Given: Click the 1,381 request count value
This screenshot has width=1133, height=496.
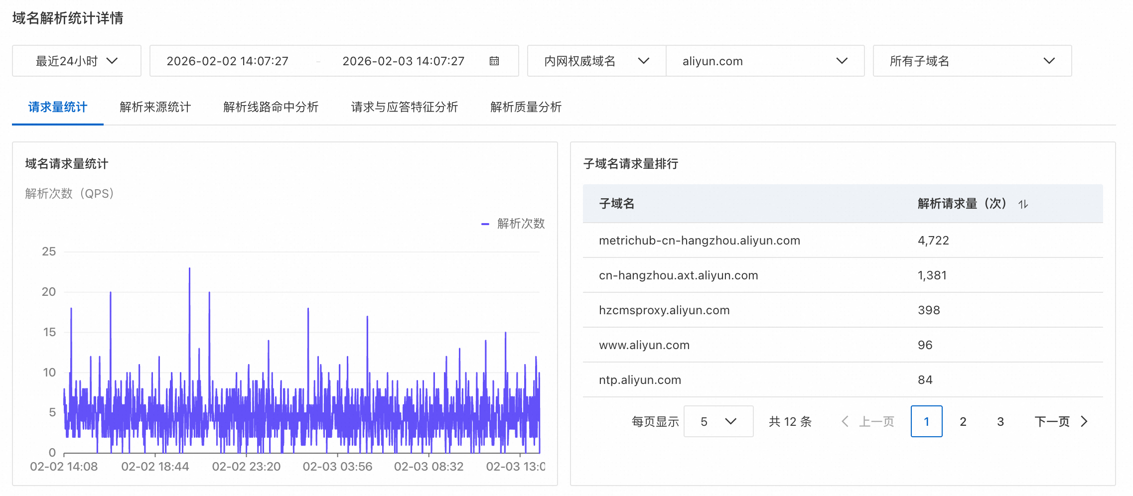Looking at the screenshot, I should pos(932,275).
